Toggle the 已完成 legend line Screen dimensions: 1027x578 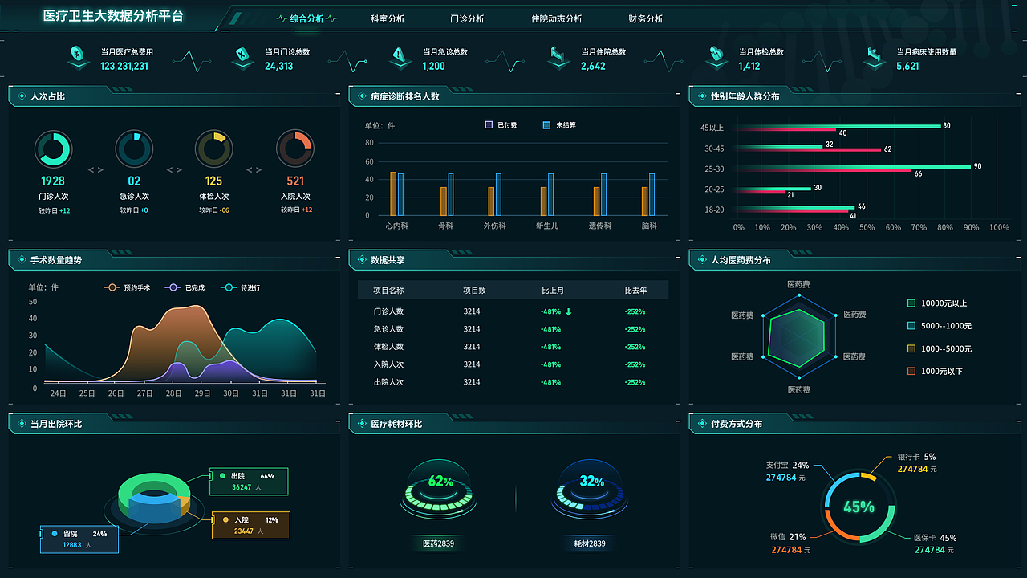pos(185,287)
